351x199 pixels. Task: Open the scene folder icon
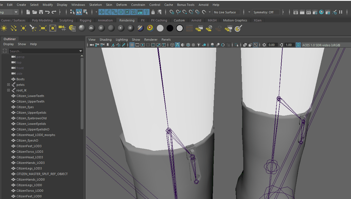click(x=35, y=12)
